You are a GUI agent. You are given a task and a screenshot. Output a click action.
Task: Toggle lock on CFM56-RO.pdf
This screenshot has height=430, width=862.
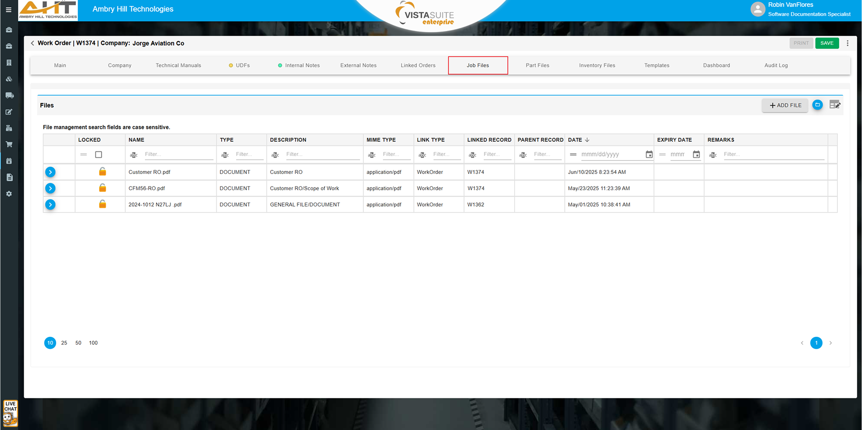click(102, 188)
